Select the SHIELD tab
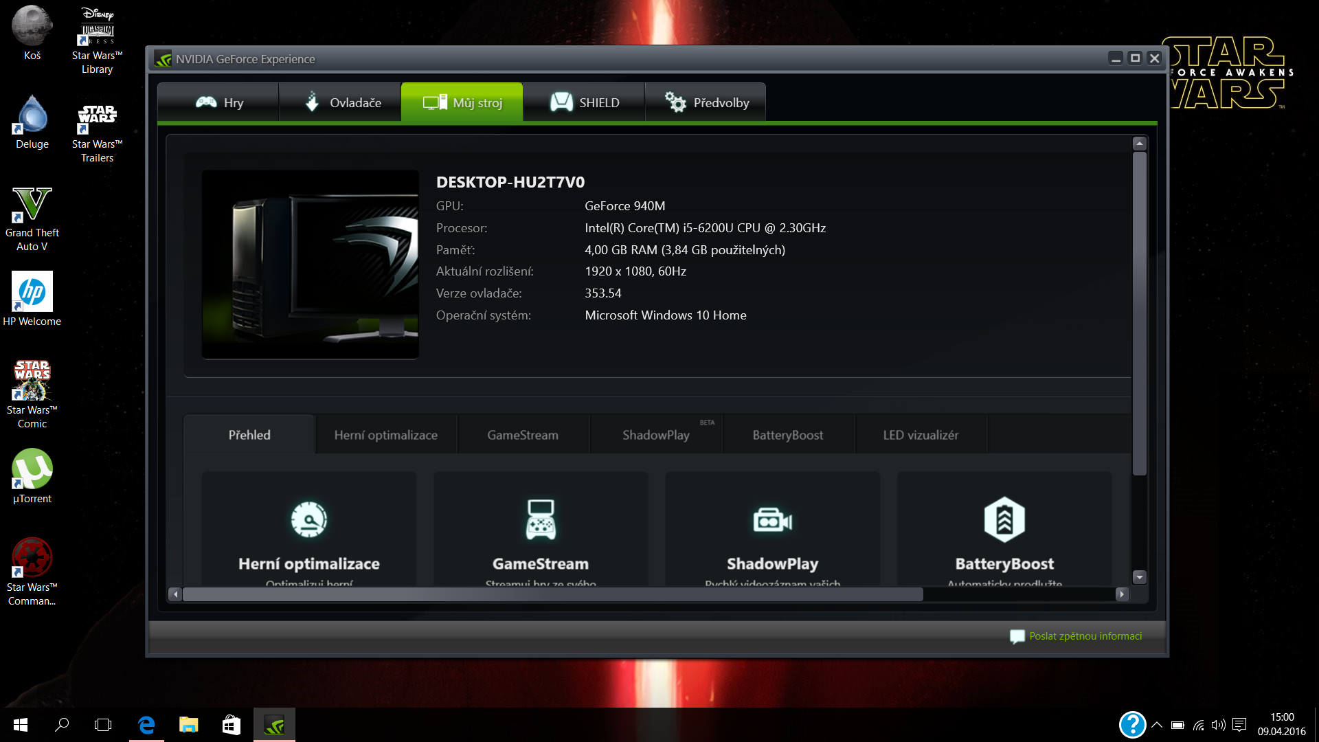1319x742 pixels. pyautogui.click(x=584, y=102)
